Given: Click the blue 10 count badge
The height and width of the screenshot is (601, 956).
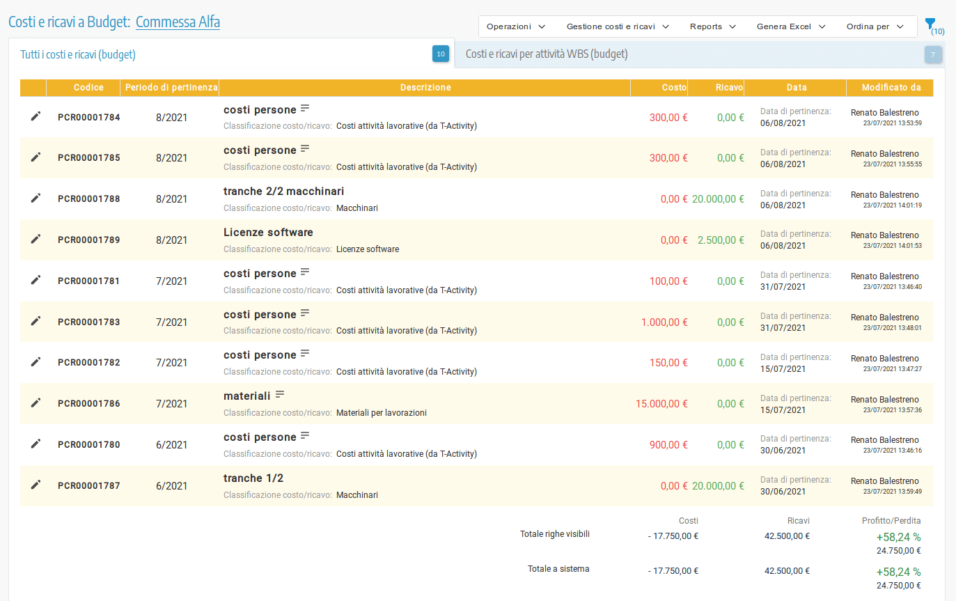Looking at the screenshot, I should click(x=441, y=54).
